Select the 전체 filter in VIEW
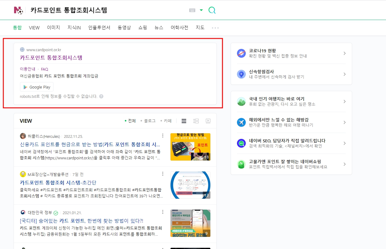 130,121
